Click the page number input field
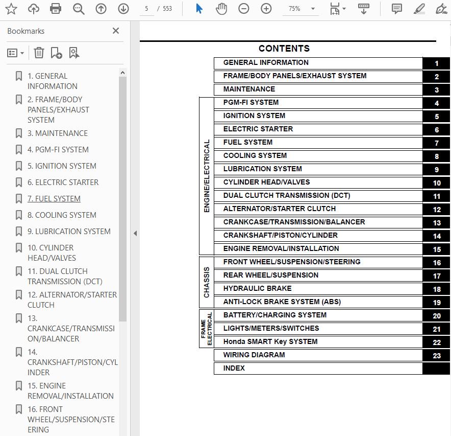This screenshot has width=451, height=436. [147, 9]
